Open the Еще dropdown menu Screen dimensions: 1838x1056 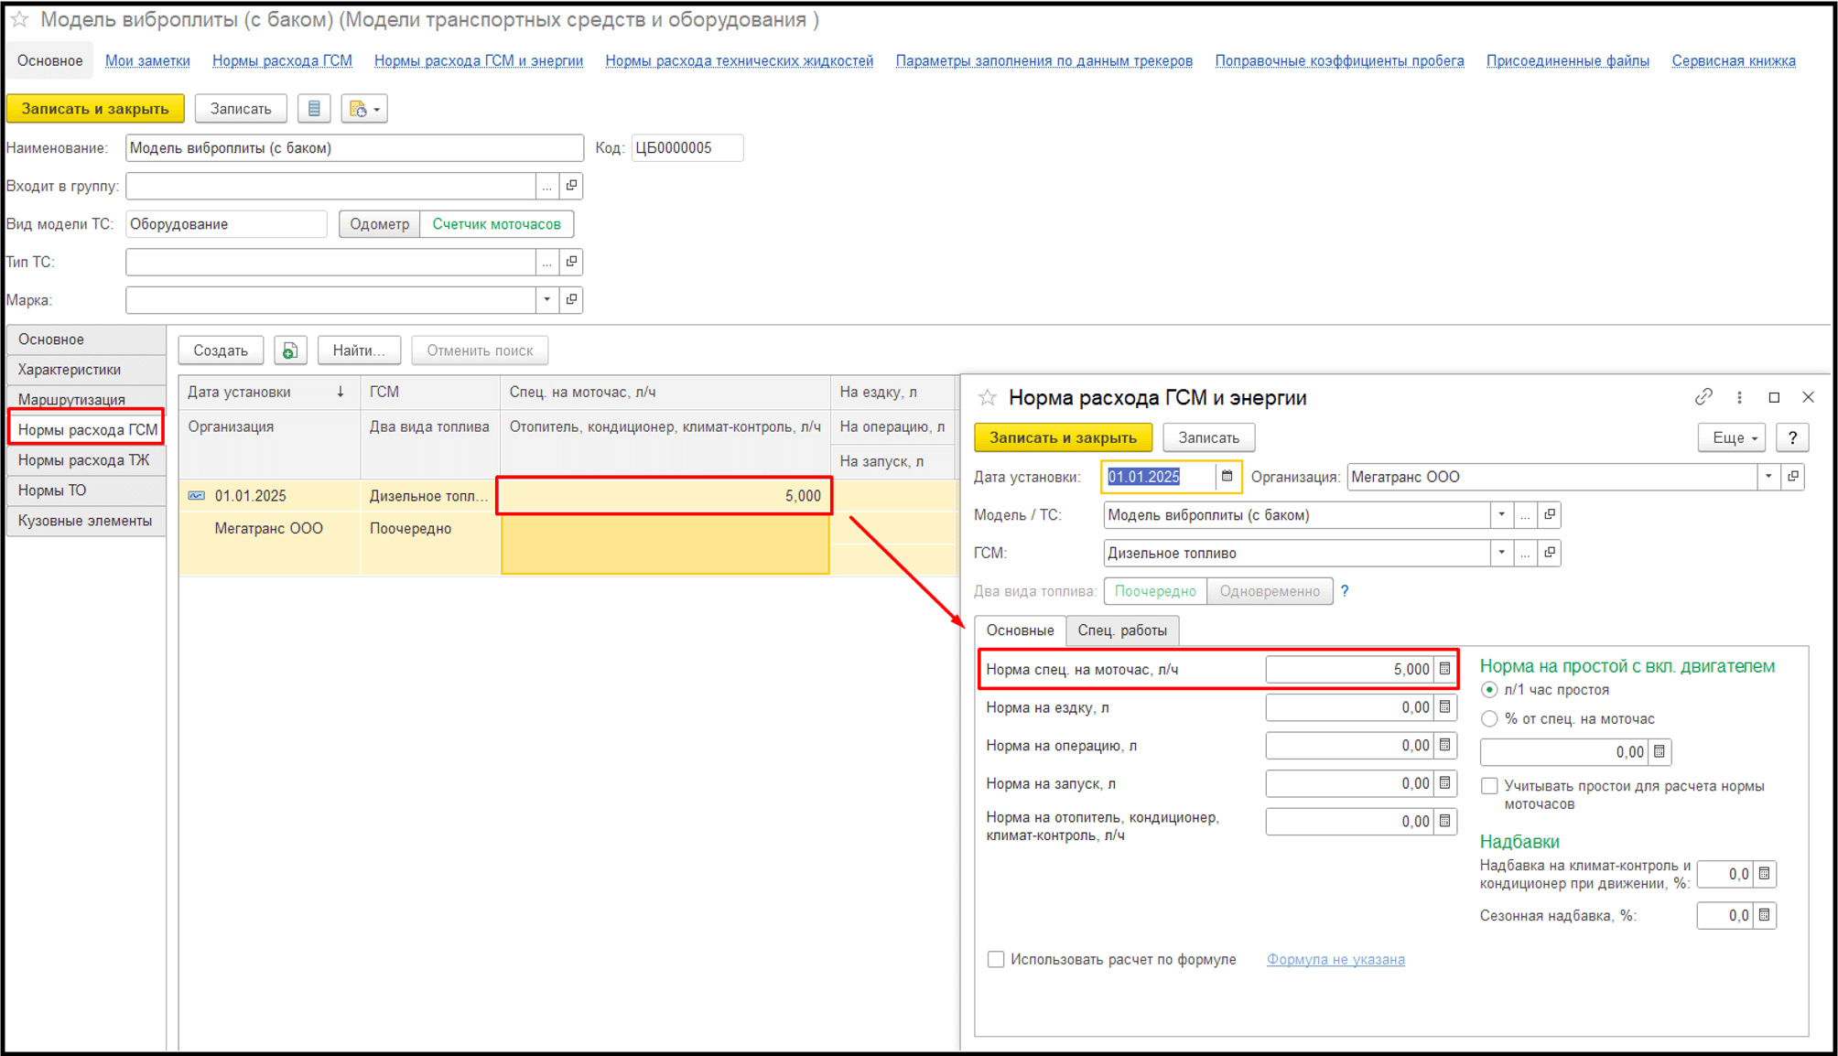(x=1734, y=438)
